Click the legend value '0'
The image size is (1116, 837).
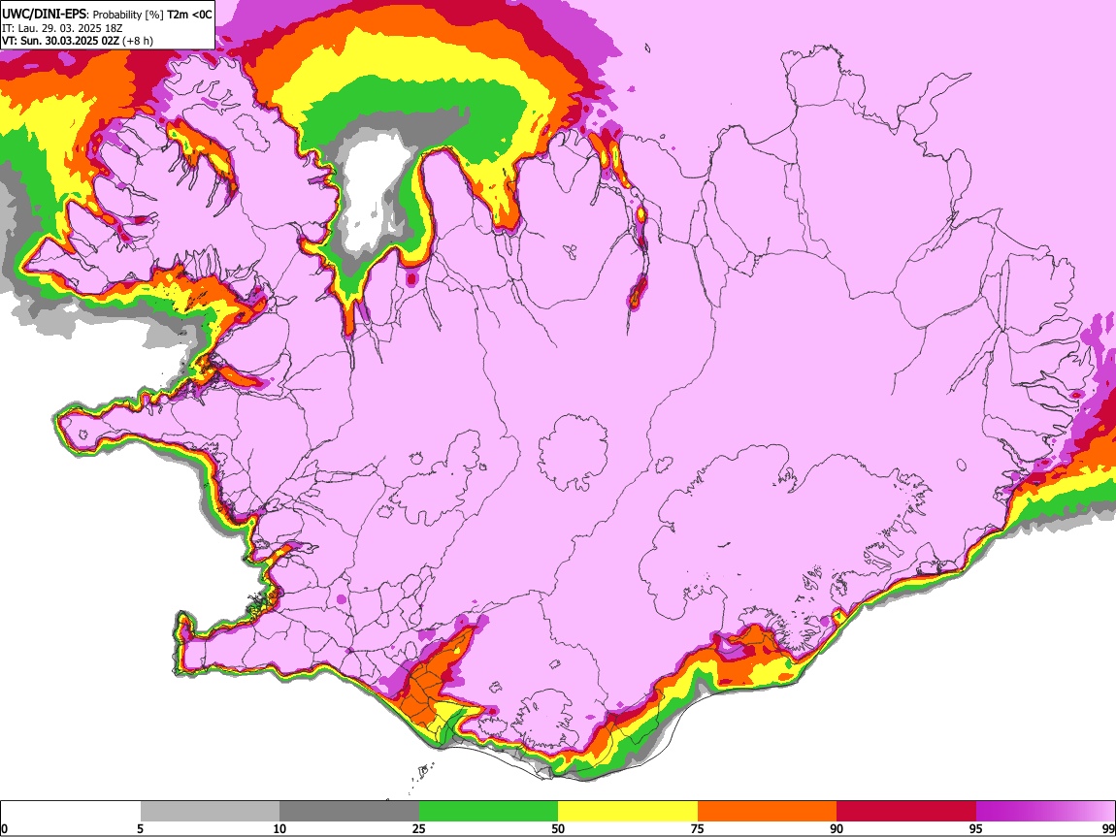[5, 828]
